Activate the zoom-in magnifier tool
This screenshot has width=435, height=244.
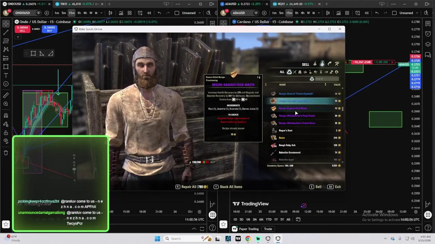point(6,104)
